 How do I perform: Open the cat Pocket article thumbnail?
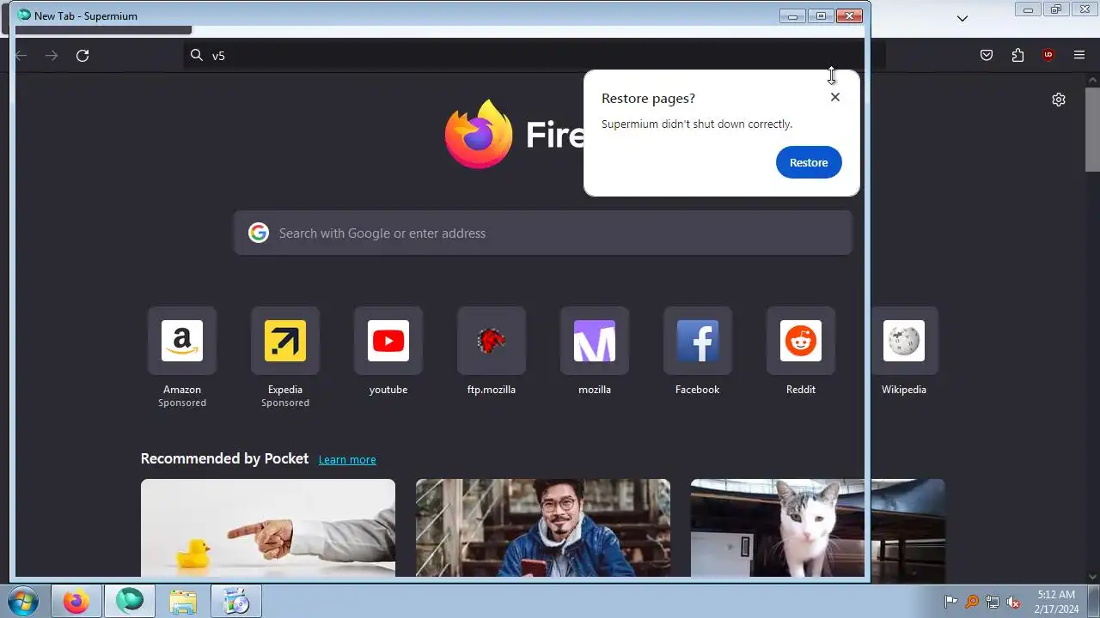coord(818,528)
